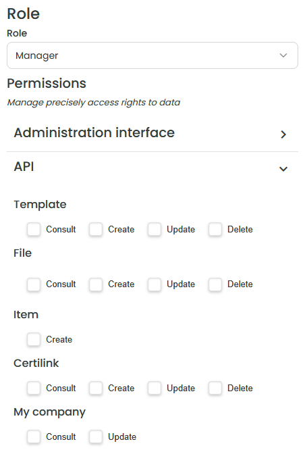307x450 pixels.
Task: Toggle Create for Certilink
Action: pyautogui.click(x=95, y=388)
